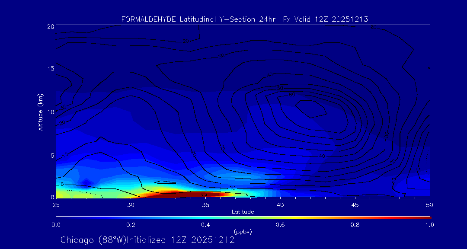Click the 0.8 label on the colorbar

click(355, 225)
